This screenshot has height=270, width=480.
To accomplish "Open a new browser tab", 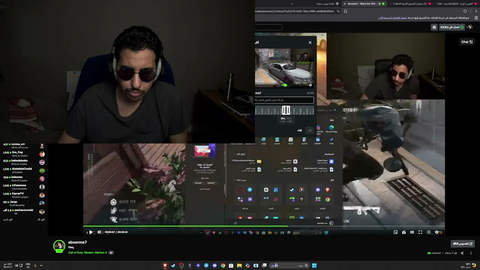I will click(x=292, y=4).
